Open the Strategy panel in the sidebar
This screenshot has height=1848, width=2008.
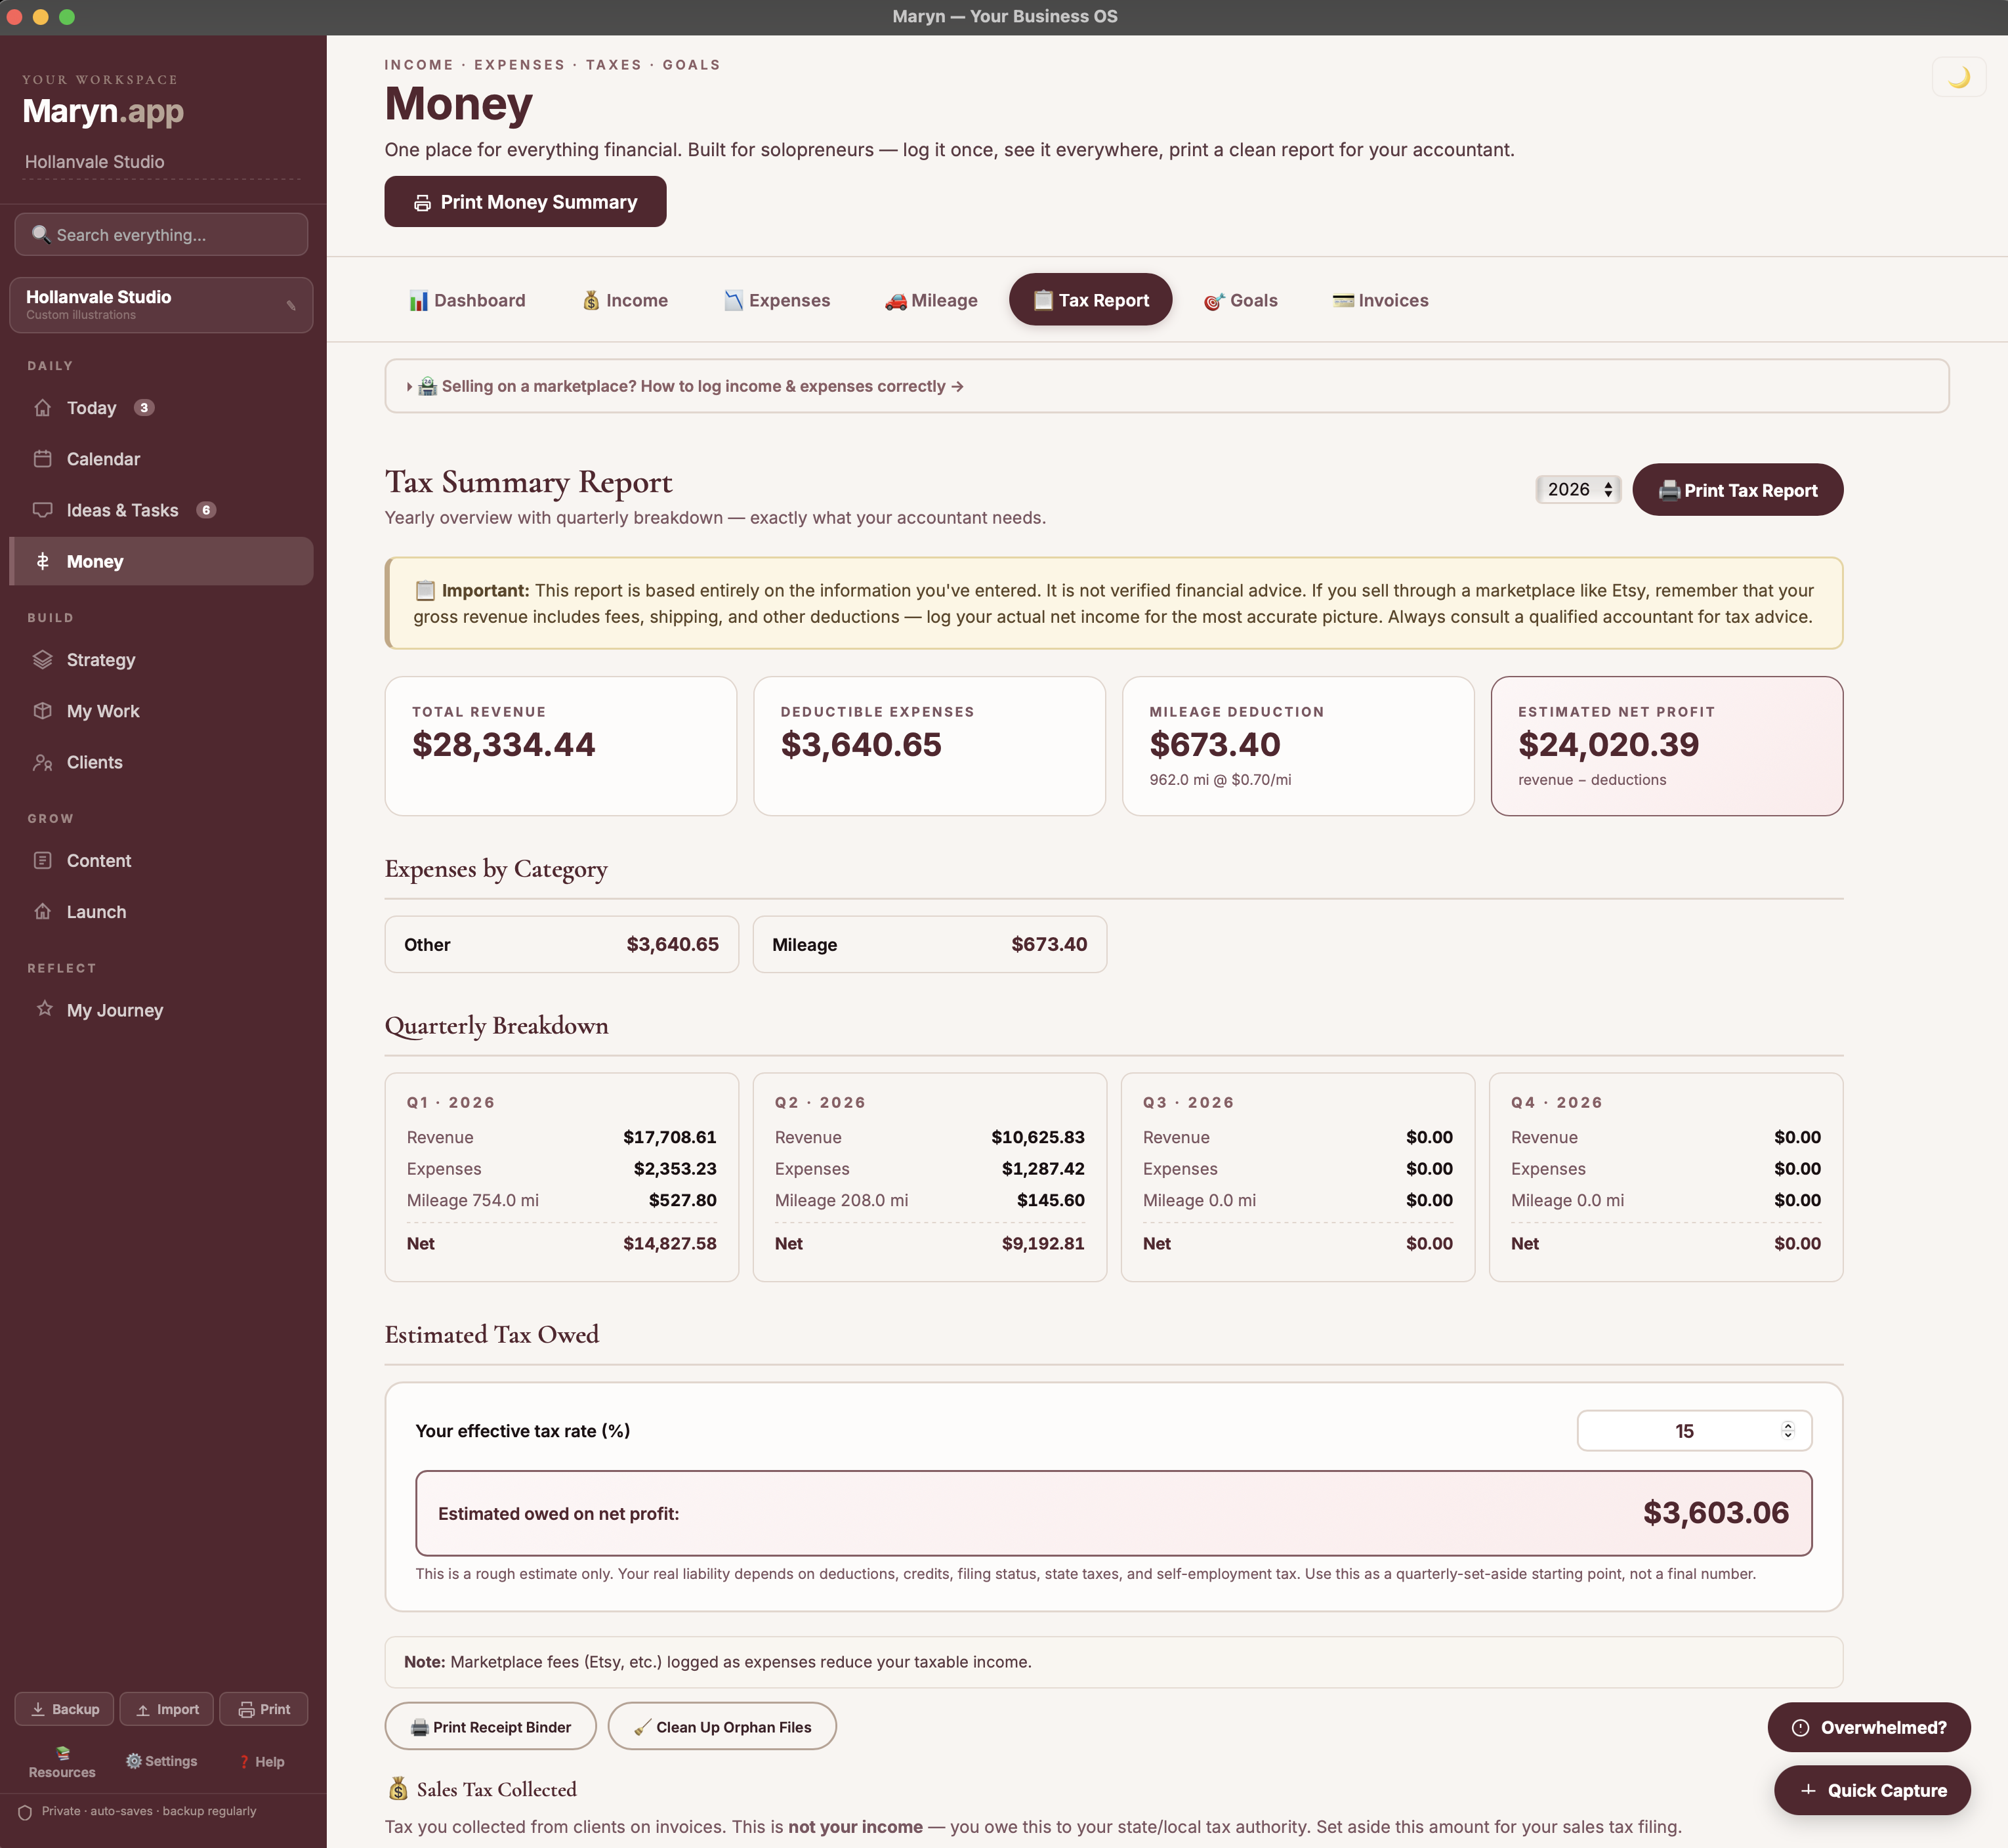point(100,660)
